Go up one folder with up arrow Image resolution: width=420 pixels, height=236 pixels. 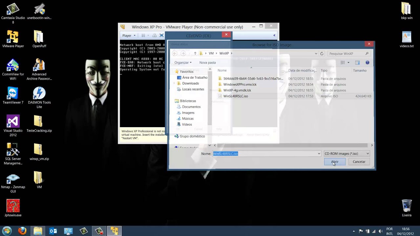coord(195,53)
